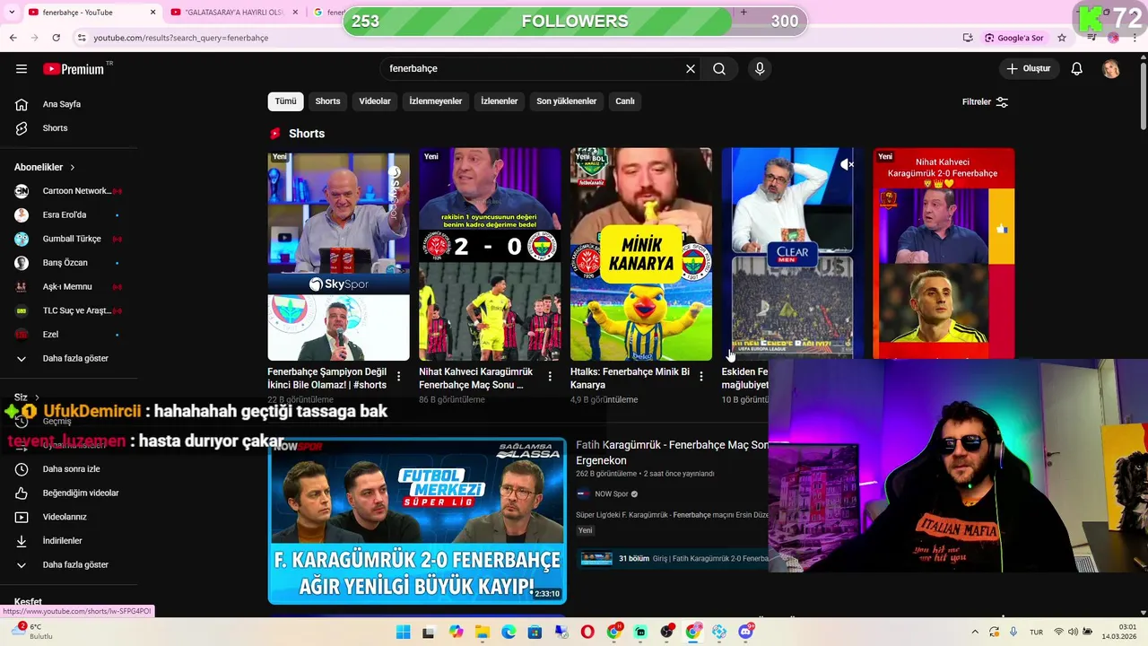Click the YouTube Premium logo
This screenshot has width=1148, height=646.
tap(74, 69)
